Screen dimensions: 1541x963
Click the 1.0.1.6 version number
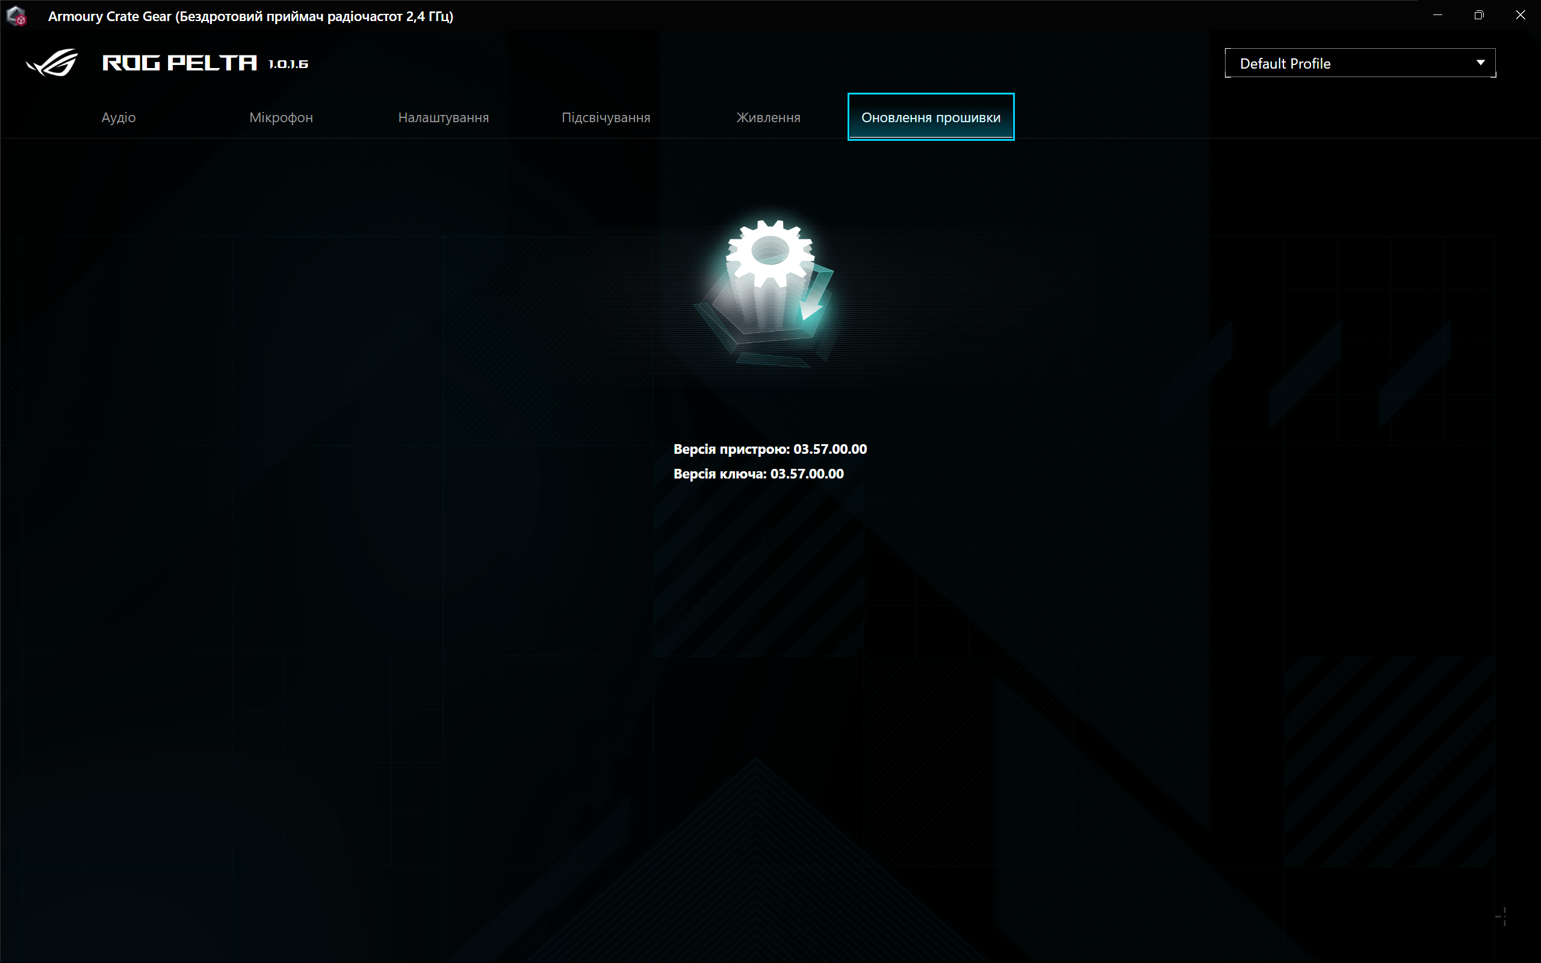288,64
